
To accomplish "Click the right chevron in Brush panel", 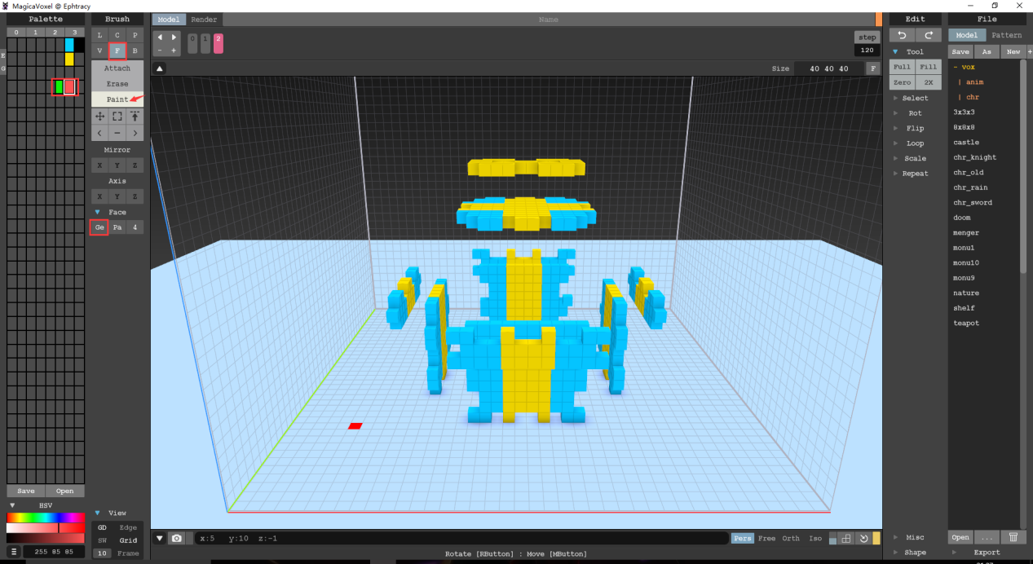I will point(135,133).
